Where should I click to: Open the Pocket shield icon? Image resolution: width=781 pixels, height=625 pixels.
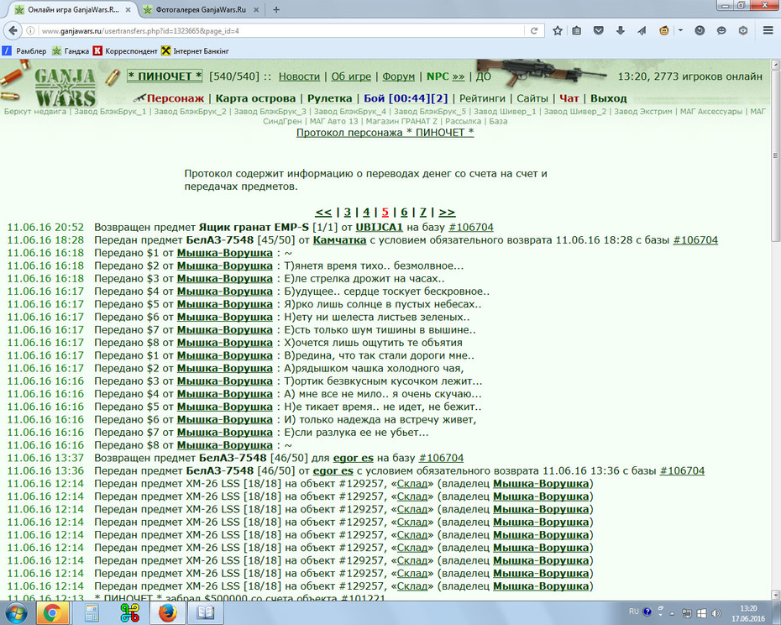[599, 31]
